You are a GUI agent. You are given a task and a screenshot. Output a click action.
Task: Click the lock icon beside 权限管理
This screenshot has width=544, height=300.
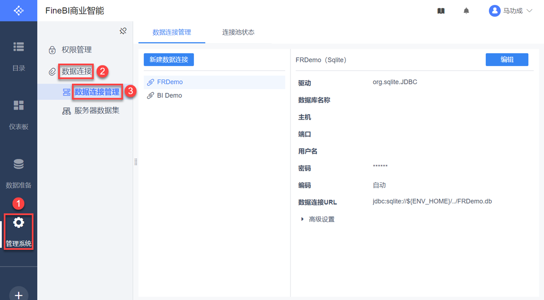(x=52, y=50)
